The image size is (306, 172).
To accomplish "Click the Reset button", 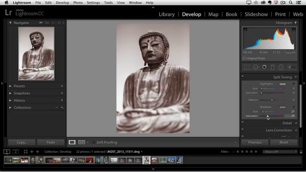I will (284, 142).
